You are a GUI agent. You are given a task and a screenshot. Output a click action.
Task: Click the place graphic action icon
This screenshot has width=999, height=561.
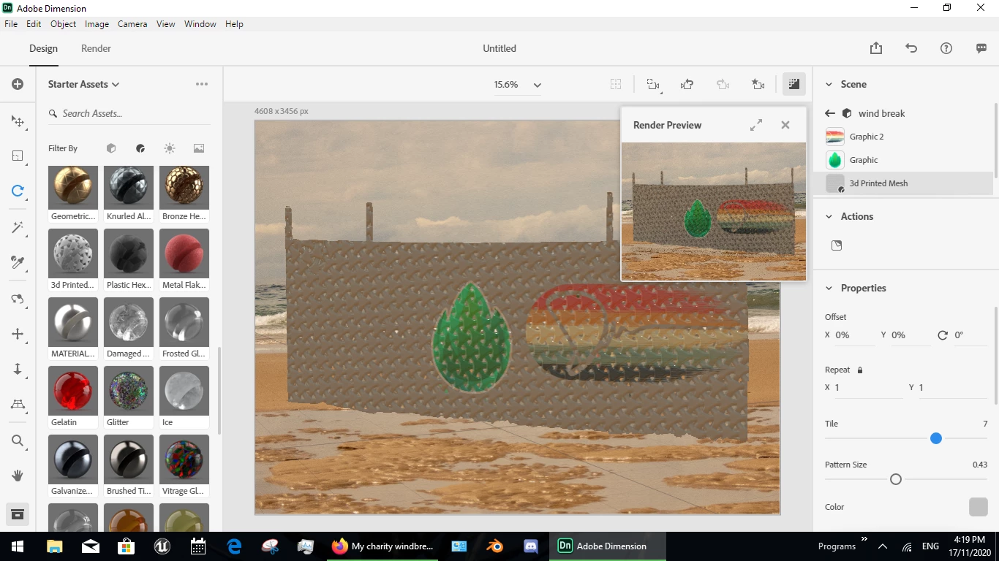pyautogui.click(x=837, y=245)
